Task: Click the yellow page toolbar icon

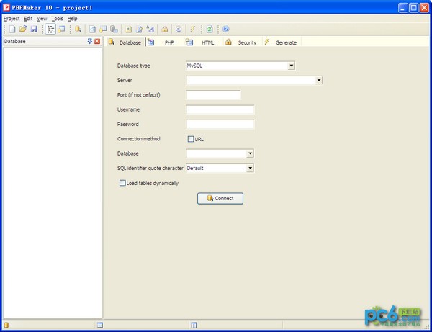Action: (x=129, y=29)
